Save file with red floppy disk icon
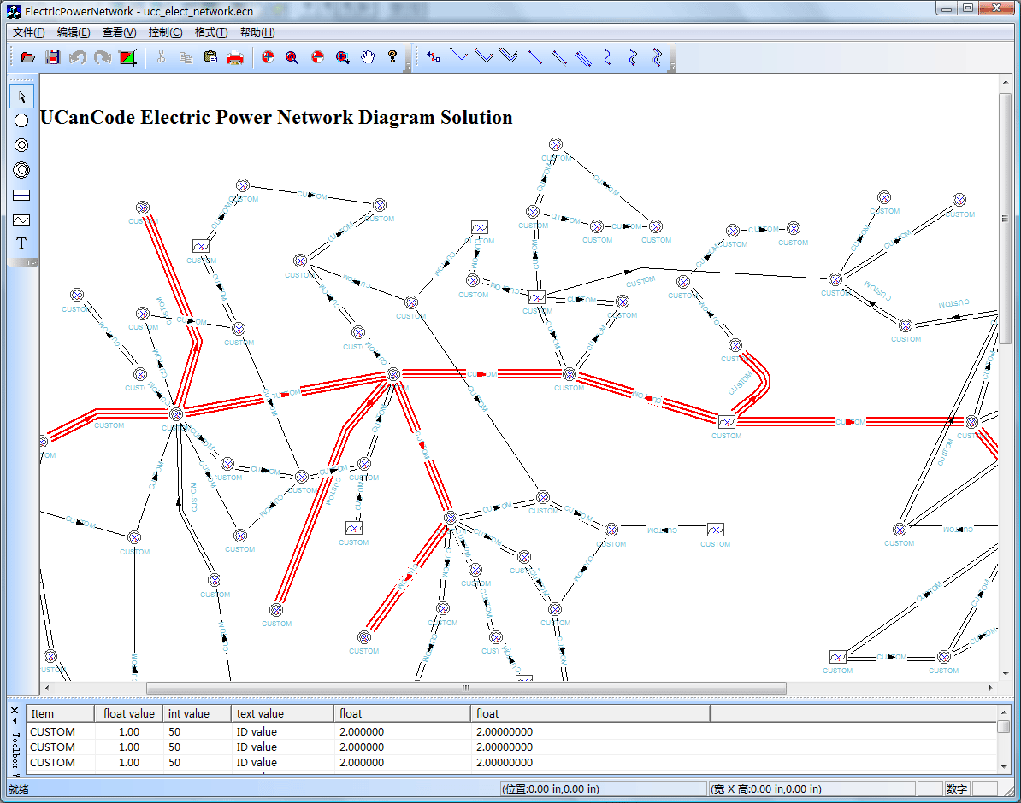This screenshot has height=803, width=1021. (53, 57)
